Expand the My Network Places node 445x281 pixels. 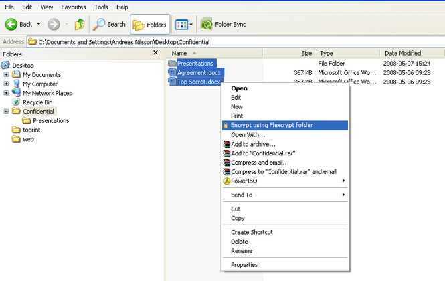(7, 94)
